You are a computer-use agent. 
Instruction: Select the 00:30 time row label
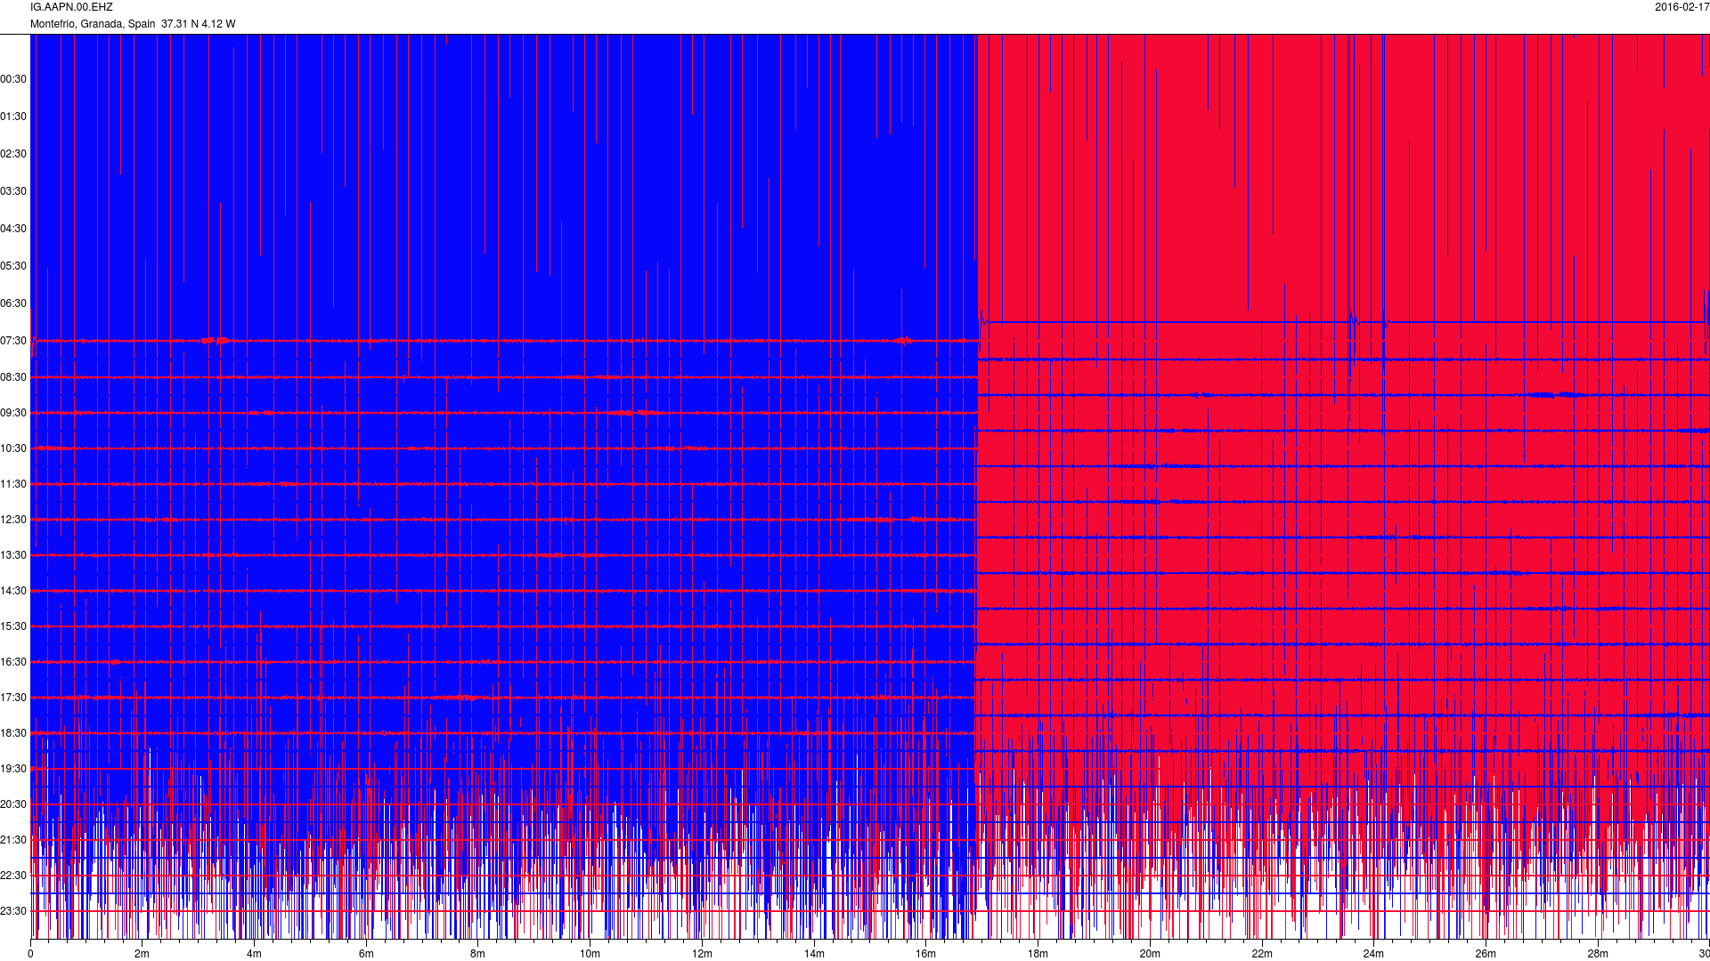pos(13,79)
